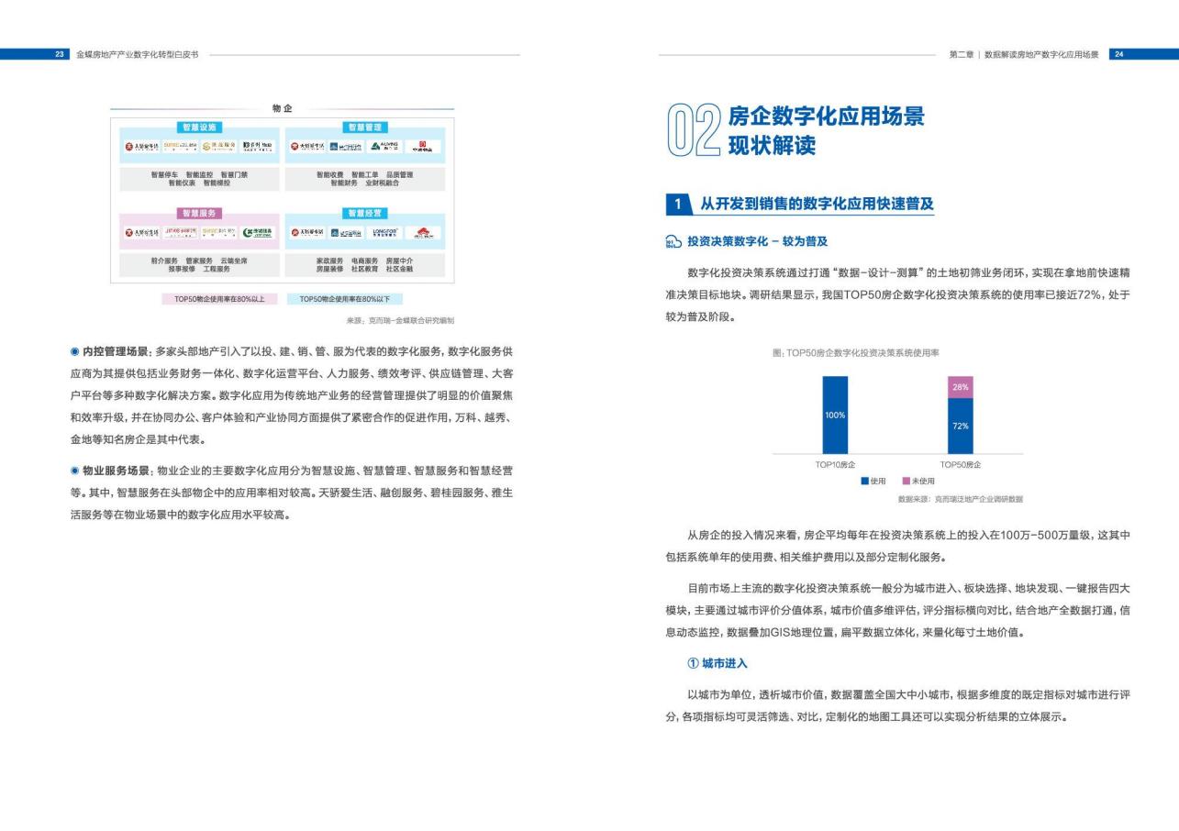1179x831 pixels.
Task: Click the pink TOP50物企使用率在80%以上 legend
Action: (219, 299)
